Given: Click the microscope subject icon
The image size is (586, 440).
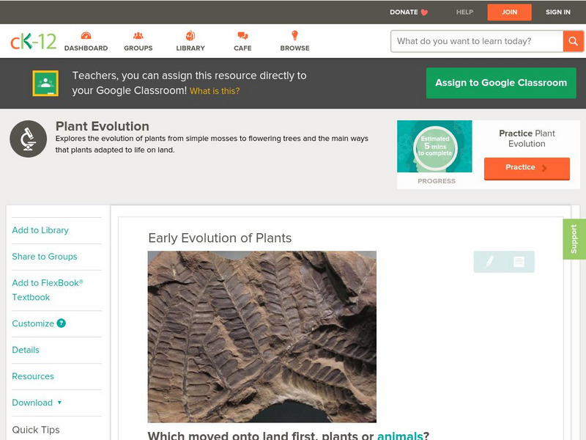Looking at the screenshot, I should pos(29,139).
